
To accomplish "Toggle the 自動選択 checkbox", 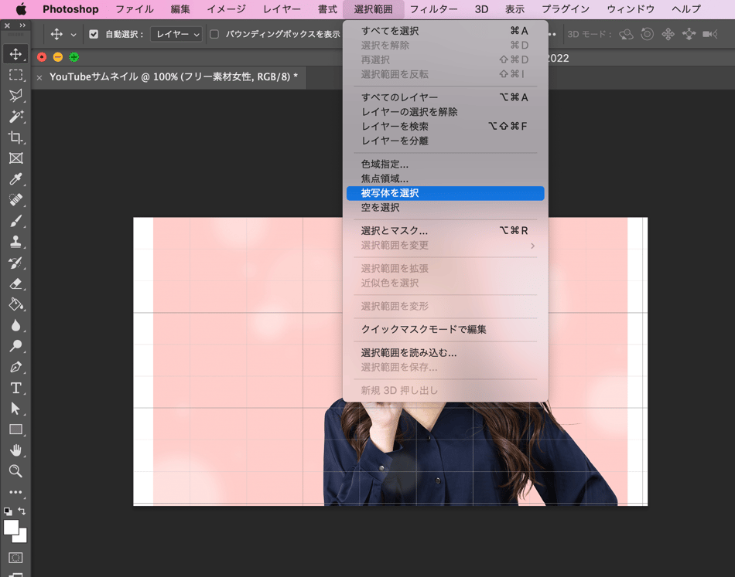I will [94, 34].
